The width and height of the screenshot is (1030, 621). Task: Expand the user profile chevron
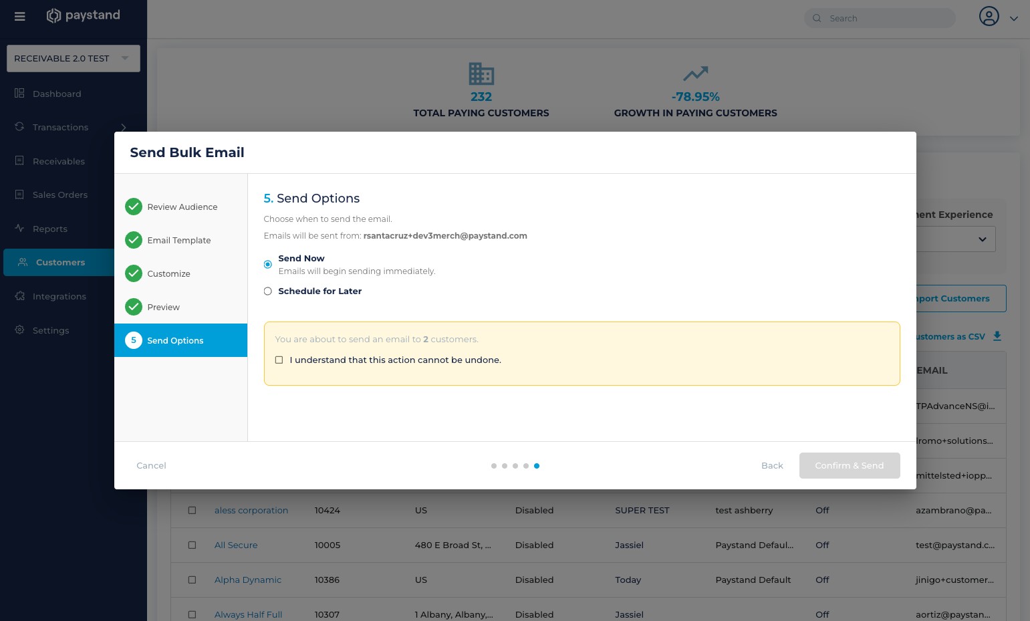pos(1014,19)
